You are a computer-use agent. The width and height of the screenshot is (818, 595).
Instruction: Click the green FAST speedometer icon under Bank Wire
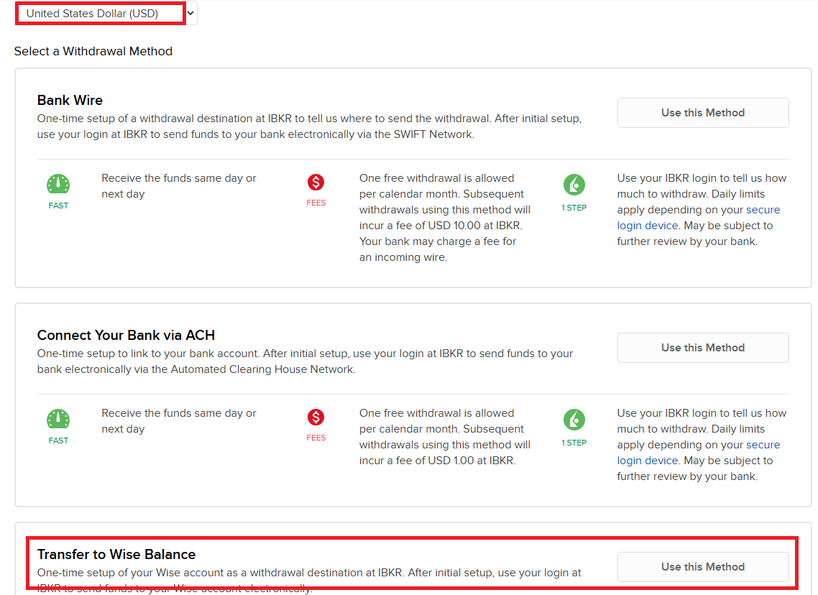click(x=58, y=185)
